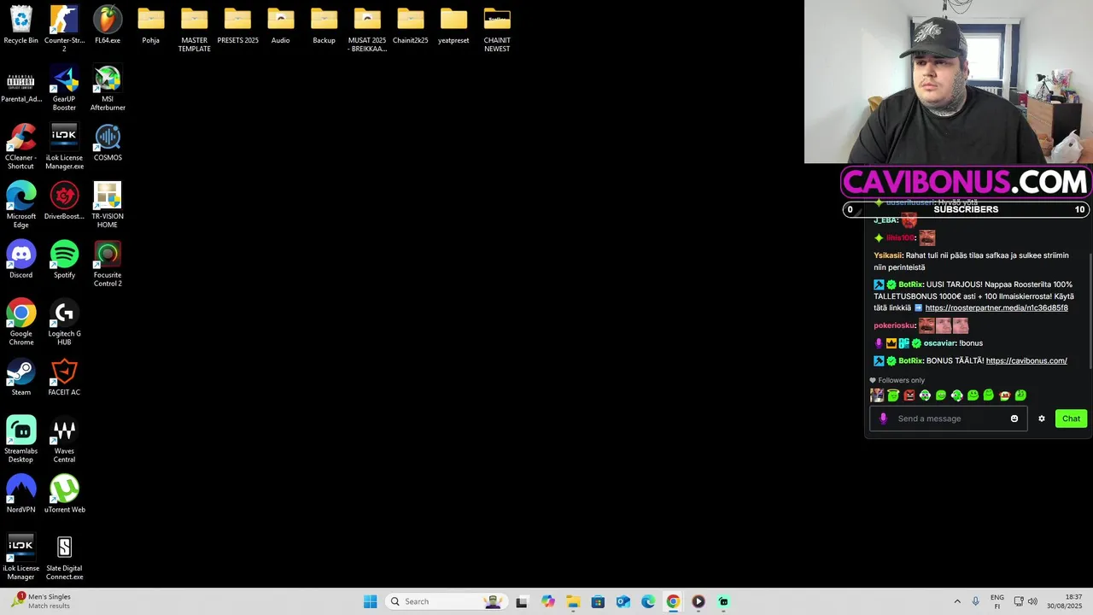
Task: Open Microsoft Store from the taskbar
Action: [x=598, y=601]
